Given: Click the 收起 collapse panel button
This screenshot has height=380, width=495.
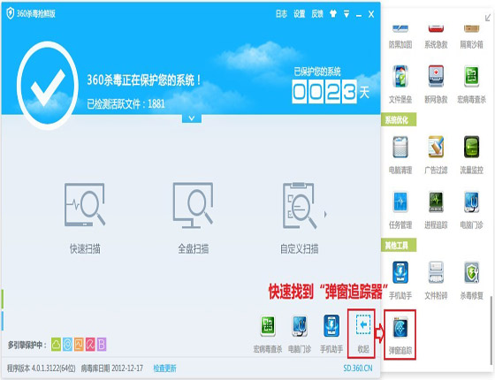Looking at the screenshot, I should tap(363, 333).
